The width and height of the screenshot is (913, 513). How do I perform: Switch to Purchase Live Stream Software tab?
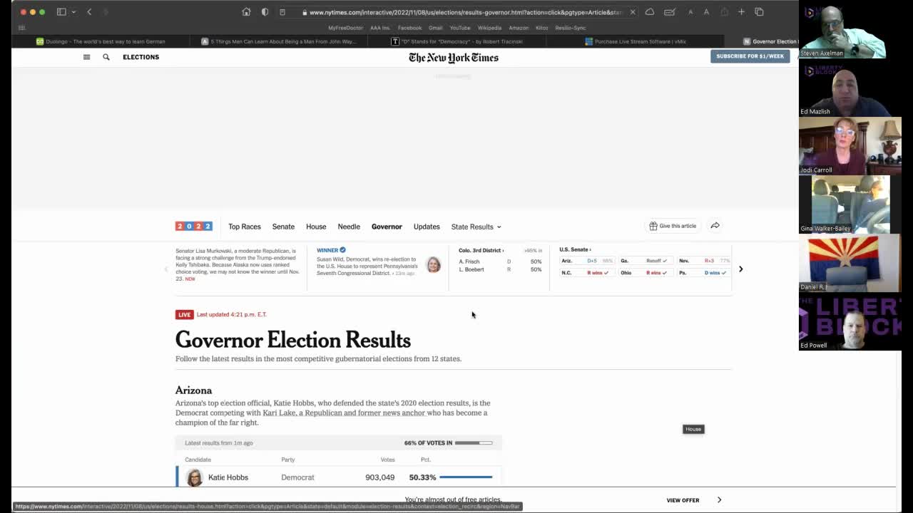635,41
